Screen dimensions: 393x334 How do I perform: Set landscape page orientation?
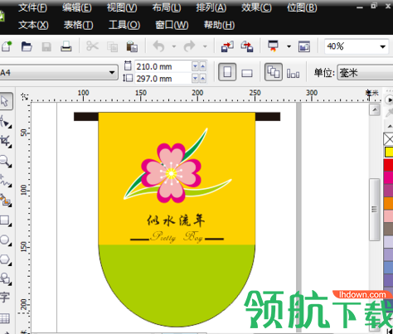[247, 73]
